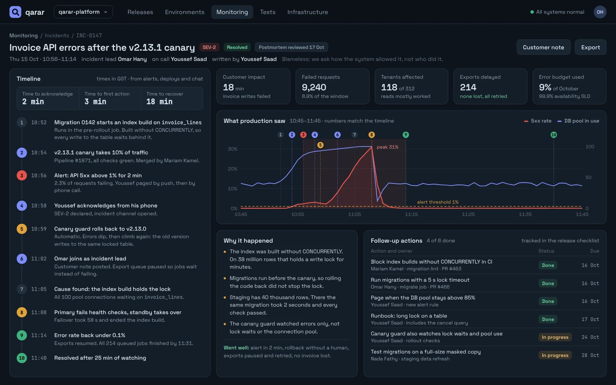This screenshot has height=385, width=616.
Task: Open the Error budget used card
Action: (569, 87)
